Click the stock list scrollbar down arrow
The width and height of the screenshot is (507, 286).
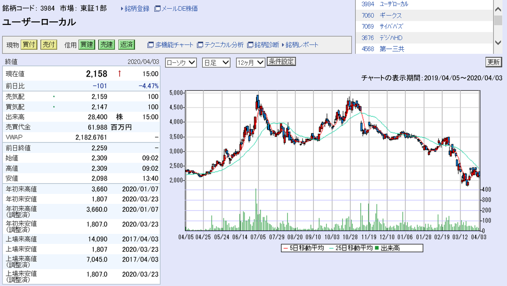498,42
